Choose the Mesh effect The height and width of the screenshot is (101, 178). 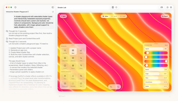click(x=81, y=51)
